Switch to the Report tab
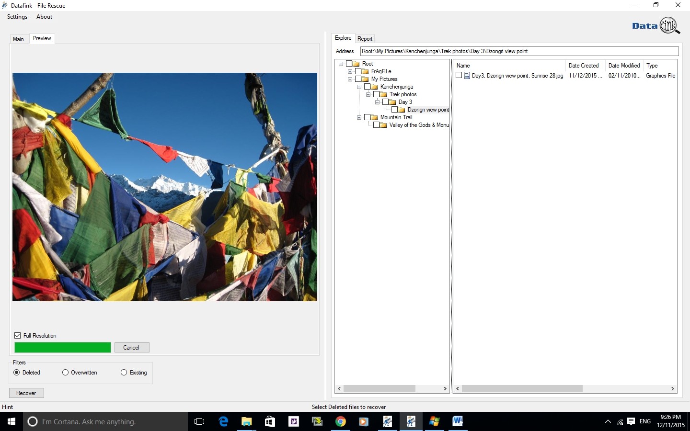The image size is (690, 431). (x=365, y=39)
